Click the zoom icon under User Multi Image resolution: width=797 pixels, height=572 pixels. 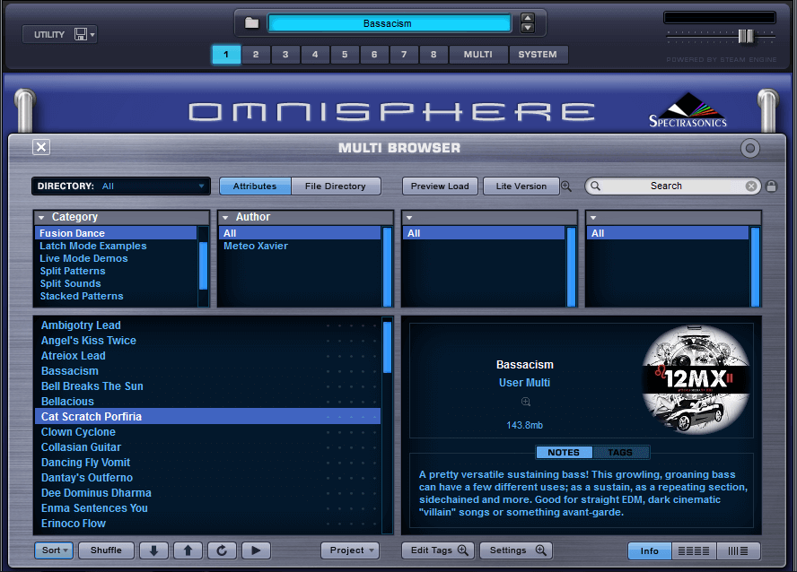point(526,402)
